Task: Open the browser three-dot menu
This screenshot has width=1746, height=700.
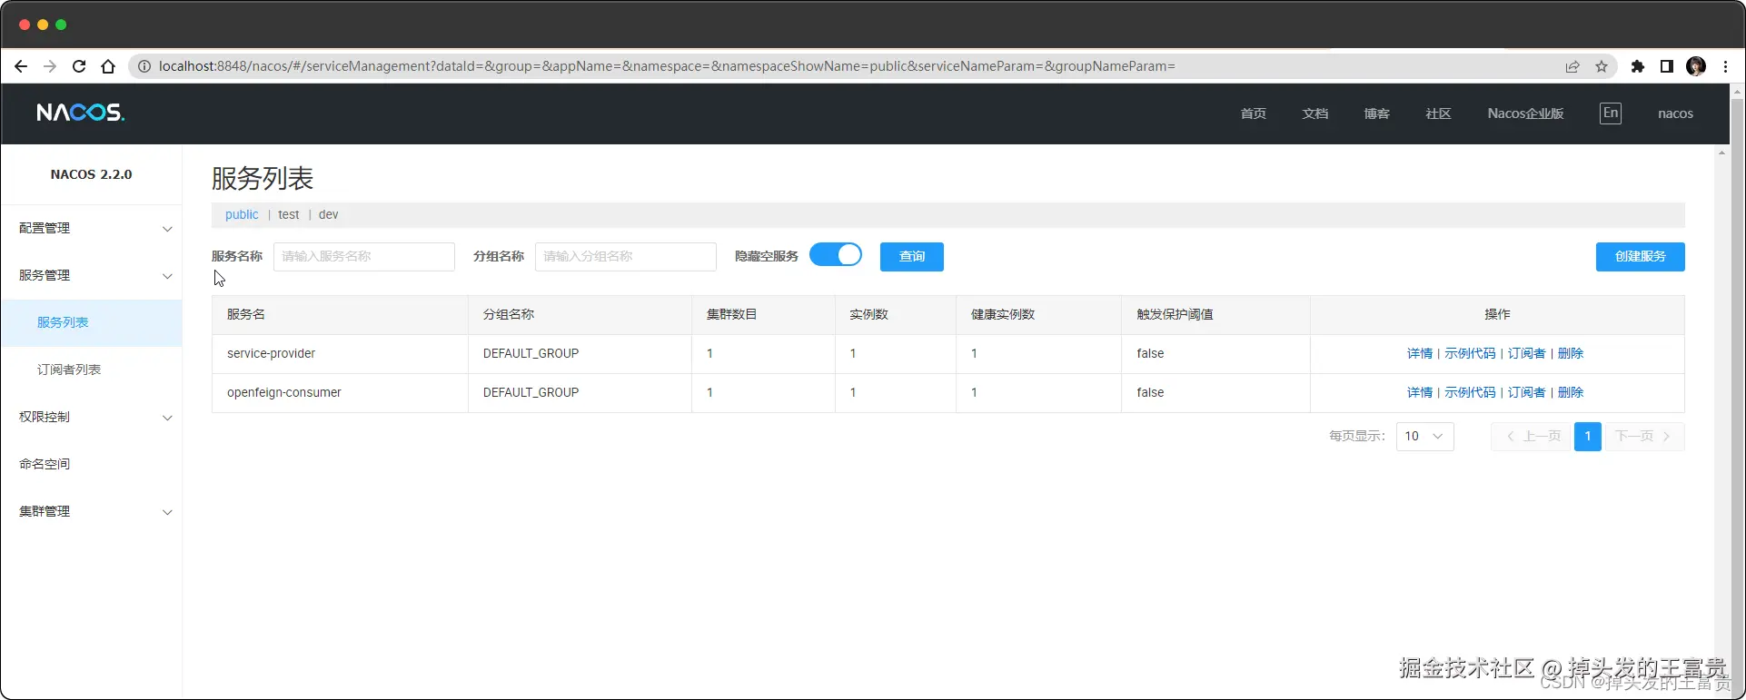Action: (x=1725, y=66)
